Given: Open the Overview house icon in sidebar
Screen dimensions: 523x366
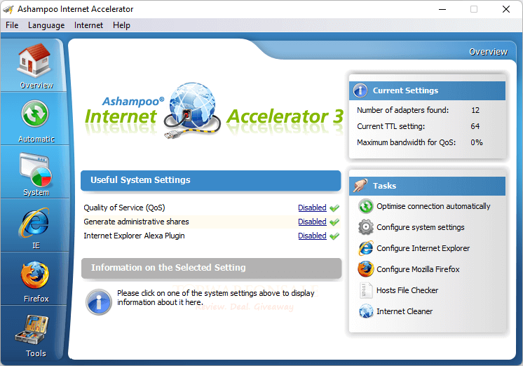Looking at the screenshot, I should (x=34, y=60).
